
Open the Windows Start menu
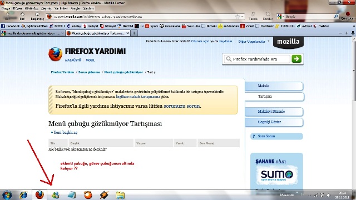click(7, 195)
